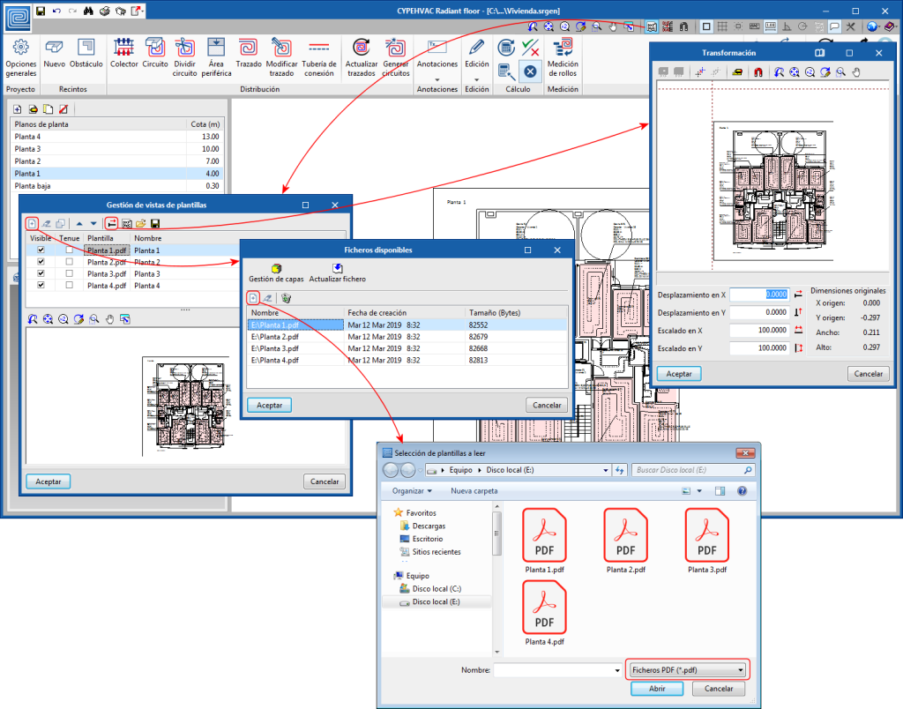The width and height of the screenshot is (903, 709).
Task: Select E:\Planta 2.pdf in Ficheros disponibles list
Action: tap(407, 336)
